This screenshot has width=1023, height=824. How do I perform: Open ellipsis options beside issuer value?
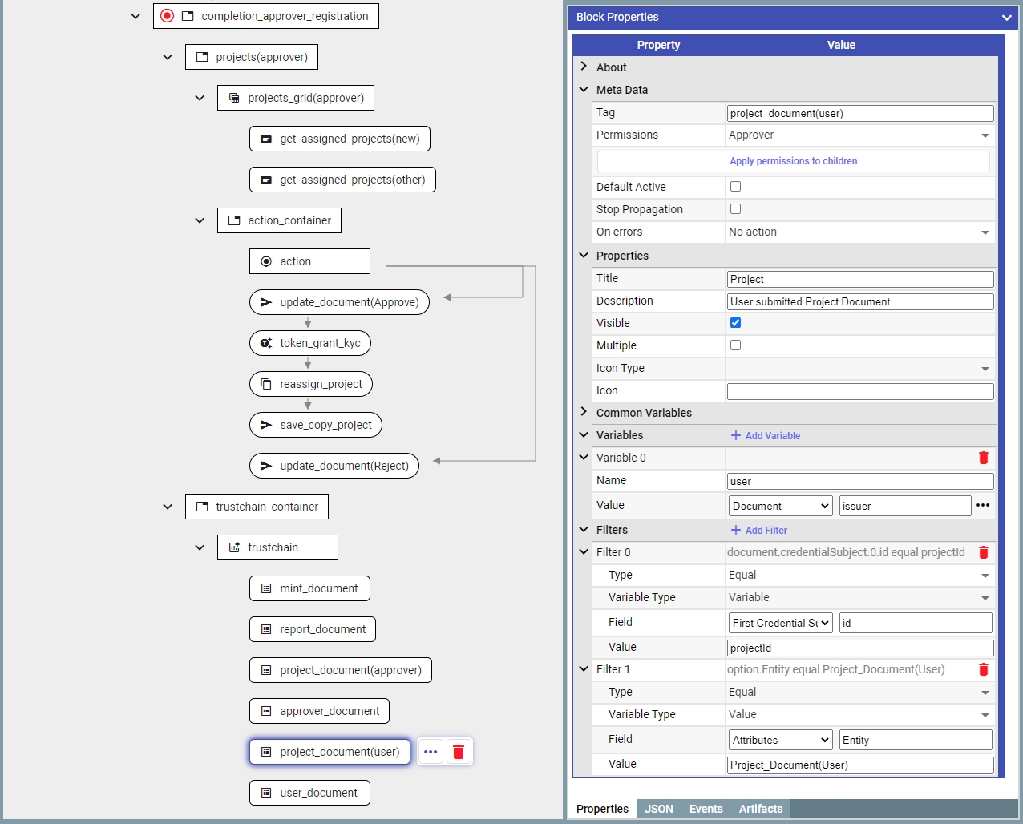pyautogui.click(x=983, y=506)
